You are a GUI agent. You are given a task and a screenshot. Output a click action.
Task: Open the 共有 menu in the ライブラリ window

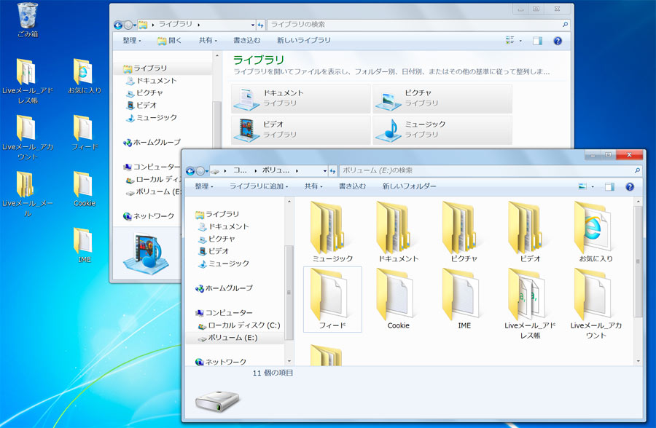[x=208, y=41]
